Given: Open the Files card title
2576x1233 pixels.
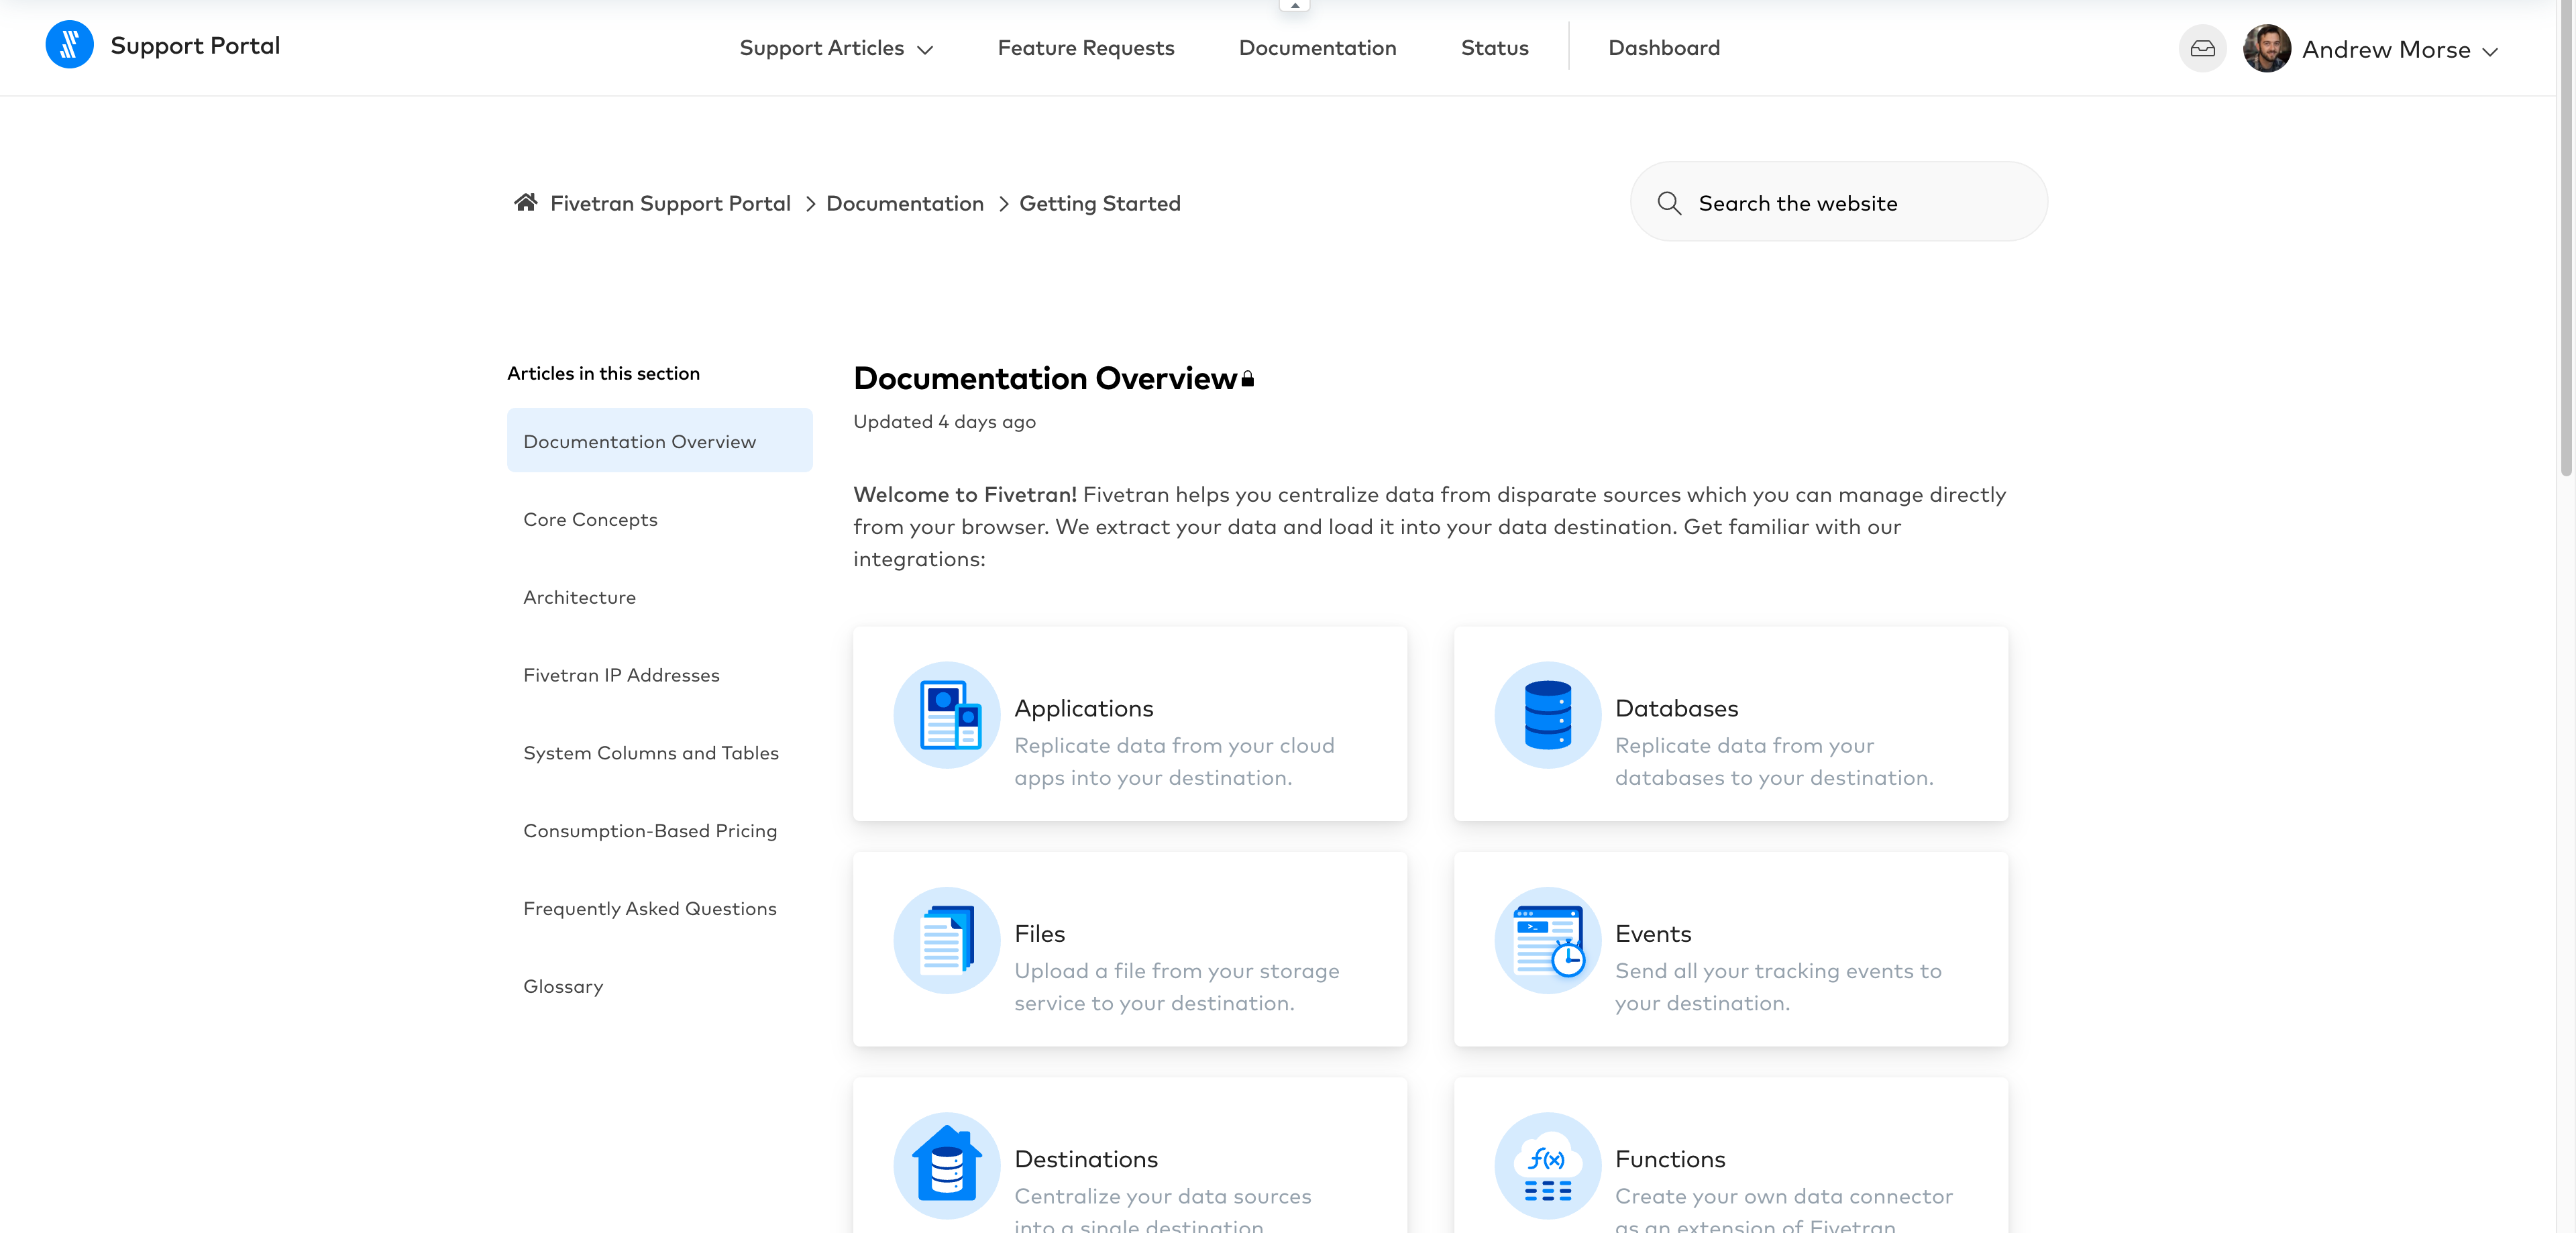Looking at the screenshot, I should coord(1039,933).
